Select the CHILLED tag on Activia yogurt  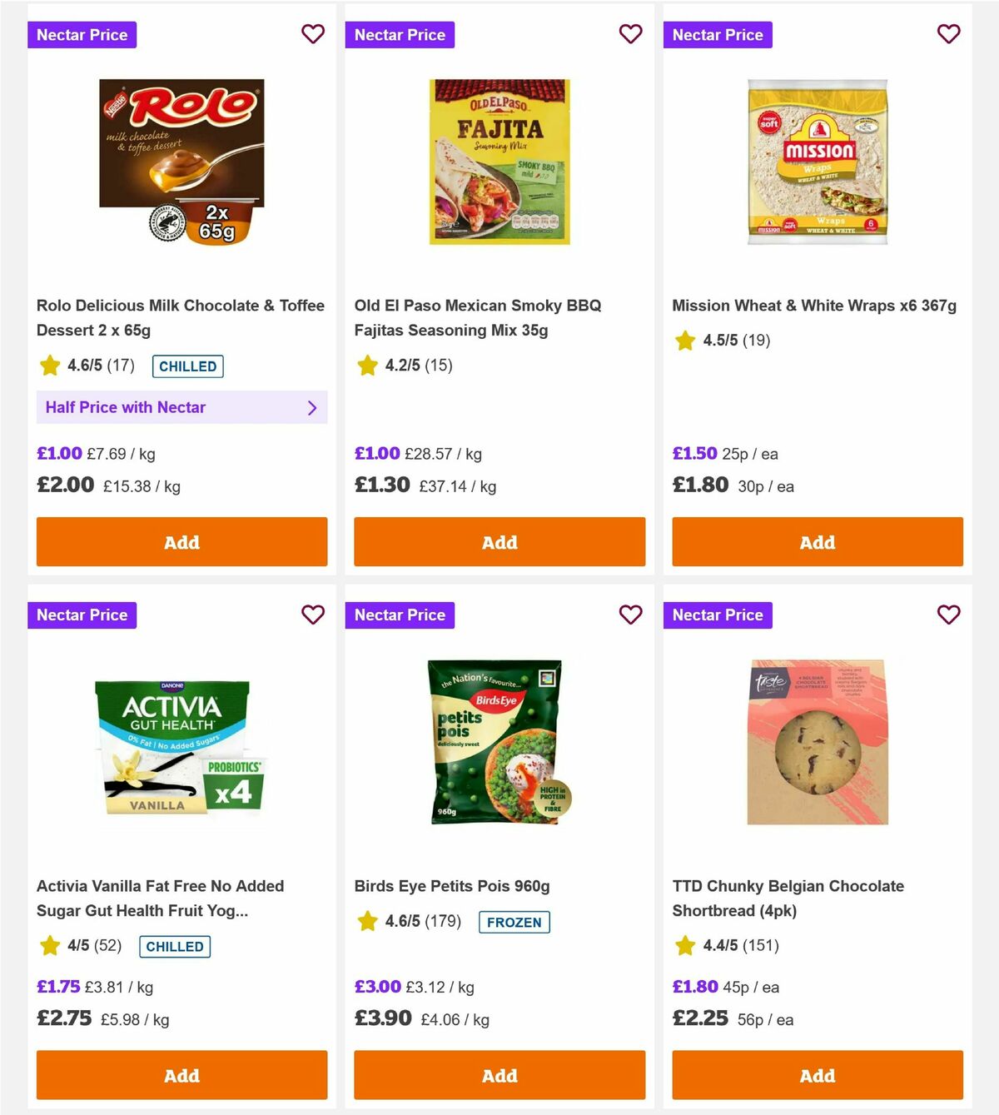point(175,947)
